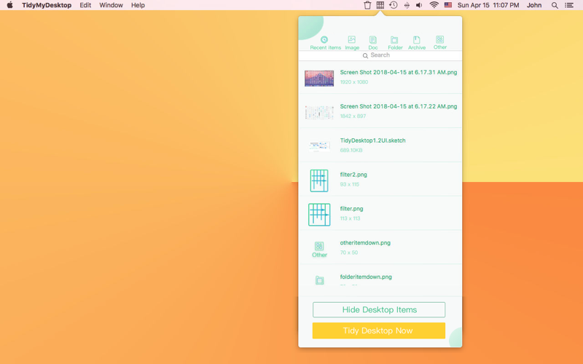Select the Other category icon
583x364 pixels.
(440, 39)
